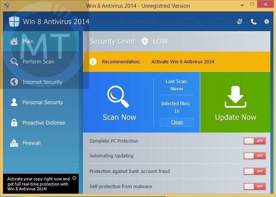Viewport: 276px width, 197px height.
Task: Click Activate Win 8 Antivirus 2014 recommendation
Action: 183,62
